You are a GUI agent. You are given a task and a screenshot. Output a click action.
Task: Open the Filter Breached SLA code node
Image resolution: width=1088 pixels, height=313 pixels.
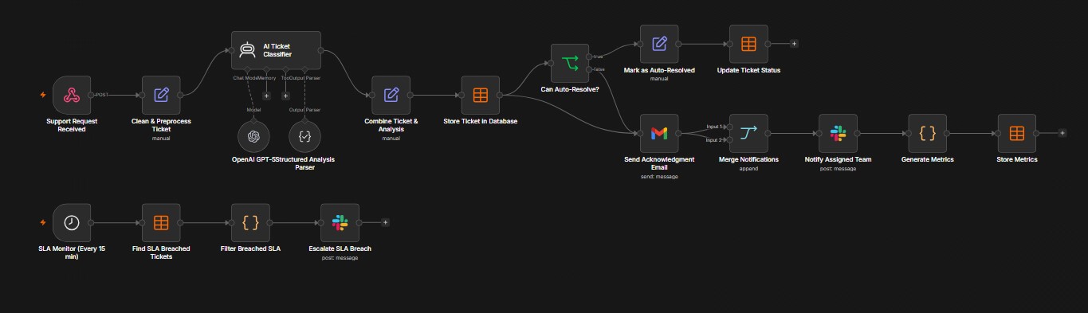pos(250,222)
